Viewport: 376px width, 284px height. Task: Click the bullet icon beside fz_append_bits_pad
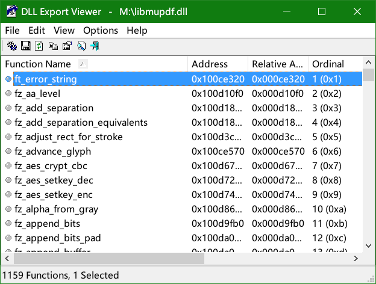8,238
